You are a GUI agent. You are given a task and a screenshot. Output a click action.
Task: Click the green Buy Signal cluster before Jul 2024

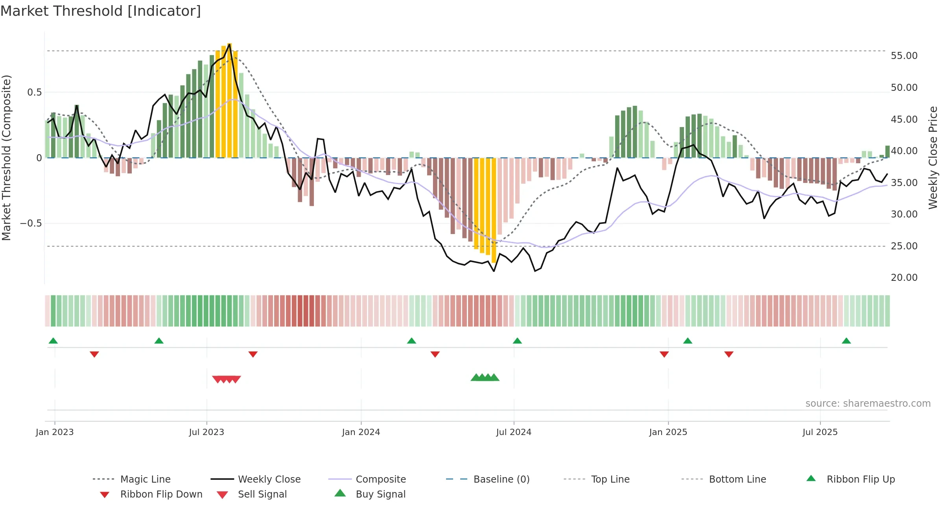click(x=485, y=377)
